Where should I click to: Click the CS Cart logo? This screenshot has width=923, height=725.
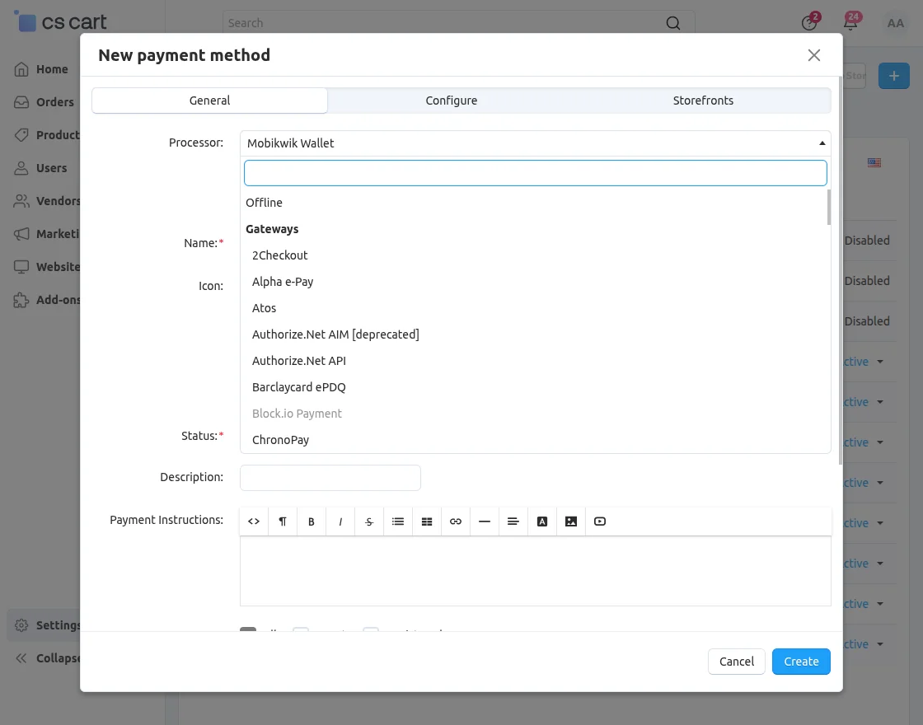pos(60,21)
